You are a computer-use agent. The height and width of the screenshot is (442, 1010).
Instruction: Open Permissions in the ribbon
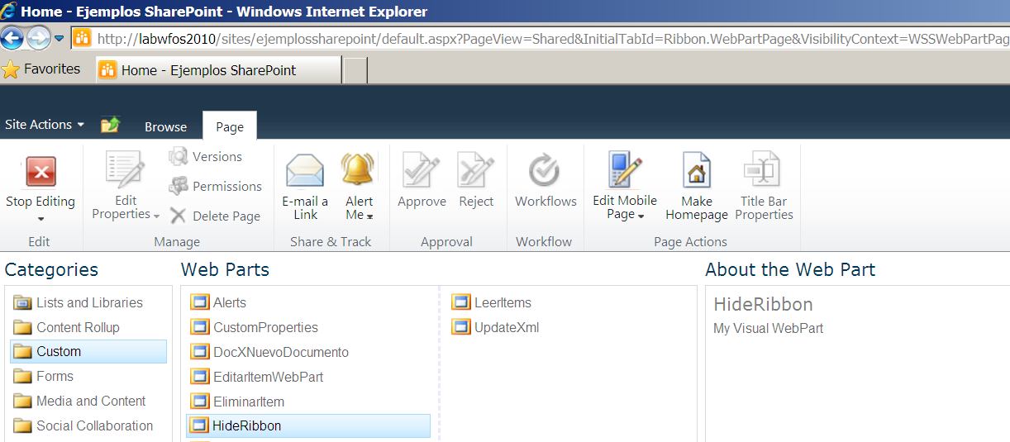coord(216,186)
